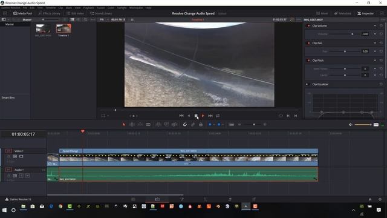Open the File menu
The width and height of the screenshot is (387, 218).
pyautogui.click(x=25, y=8)
